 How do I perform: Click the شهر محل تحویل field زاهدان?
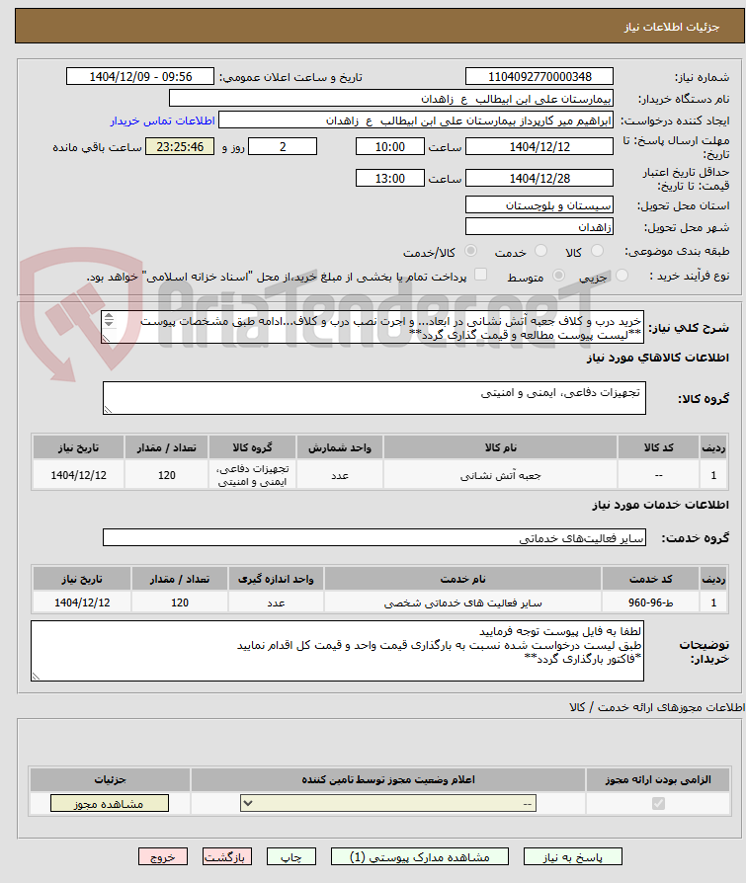pos(539,226)
